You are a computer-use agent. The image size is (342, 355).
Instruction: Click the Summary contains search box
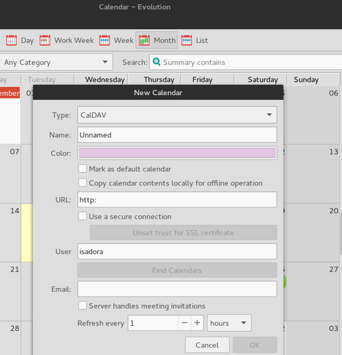pyautogui.click(x=246, y=62)
